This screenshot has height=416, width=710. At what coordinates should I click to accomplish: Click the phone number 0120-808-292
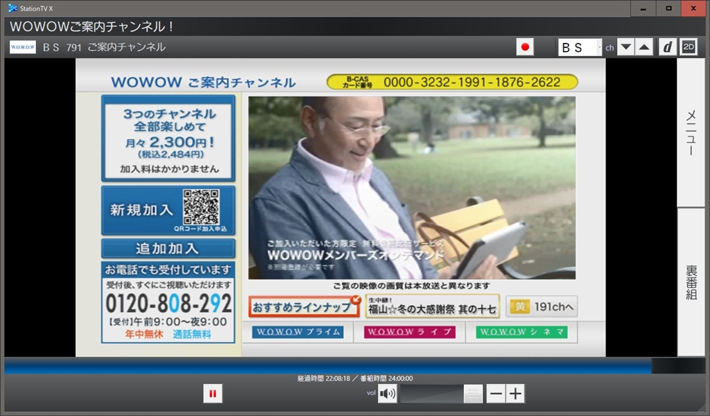(x=168, y=303)
